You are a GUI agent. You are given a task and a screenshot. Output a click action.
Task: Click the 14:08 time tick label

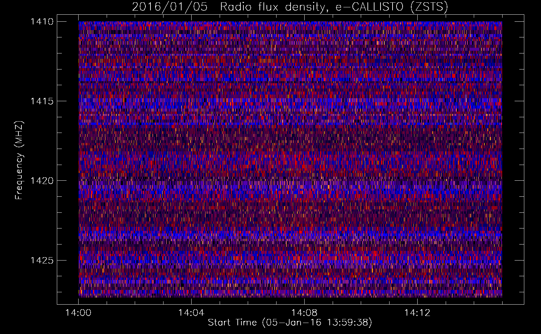click(x=304, y=313)
